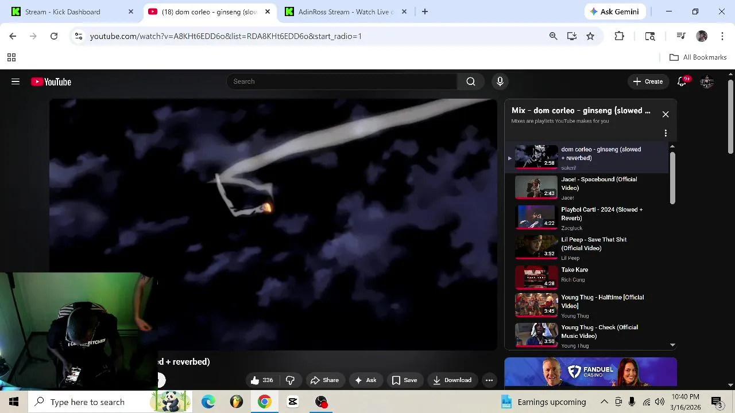Start voice search with microphone icon

pyautogui.click(x=500, y=81)
